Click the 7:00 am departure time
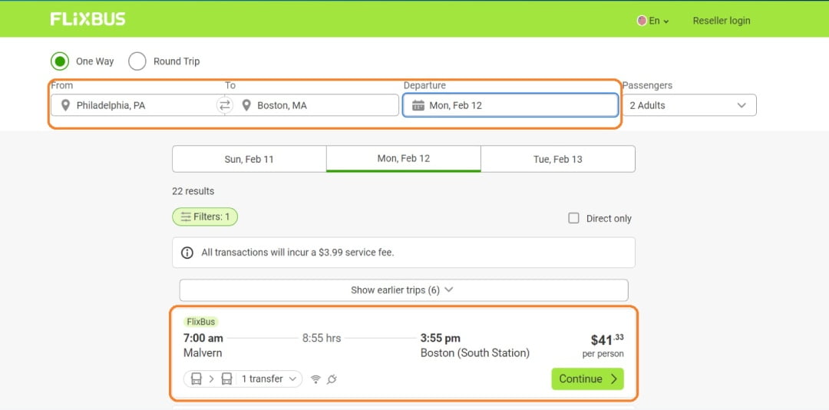The width and height of the screenshot is (829, 410). point(203,338)
